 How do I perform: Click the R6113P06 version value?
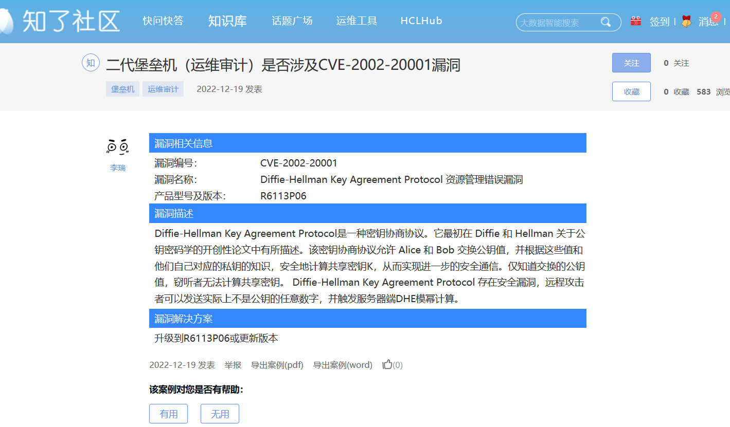[x=283, y=196]
